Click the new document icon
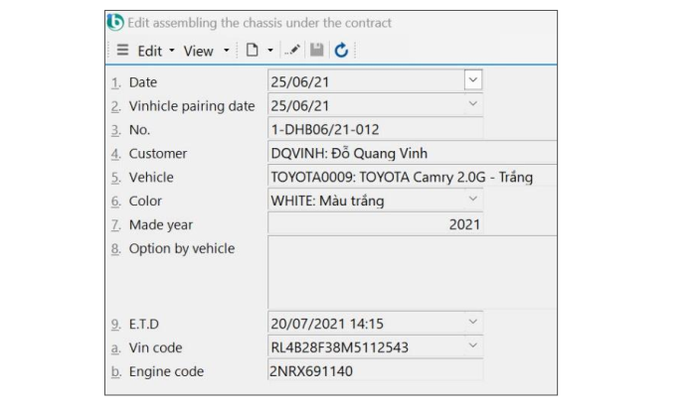The width and height of the screenshot is (697, 409). [x=254, y=52]
